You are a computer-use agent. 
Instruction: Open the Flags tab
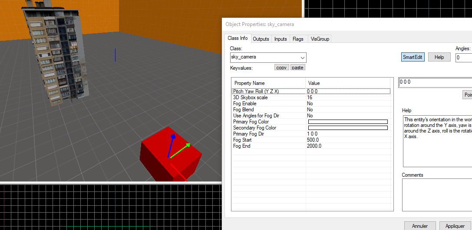click(298, 39)
